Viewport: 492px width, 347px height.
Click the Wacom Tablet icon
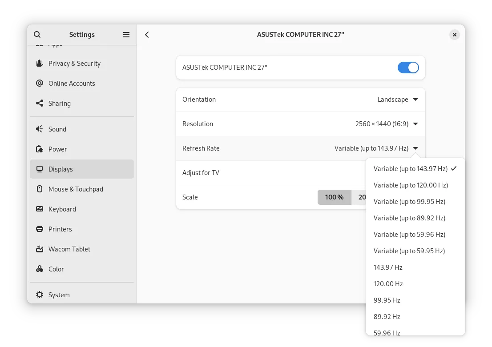pos(40,249)
